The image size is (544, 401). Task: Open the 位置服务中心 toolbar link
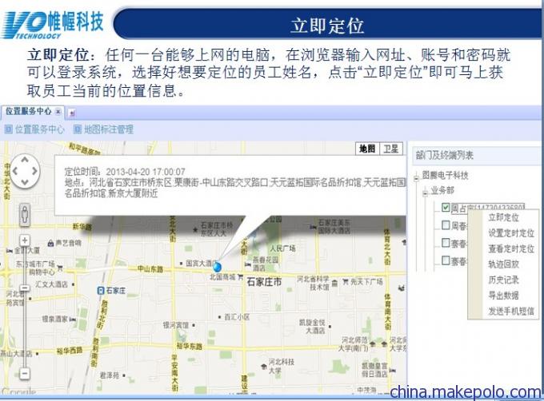click(x=34, y=129)
